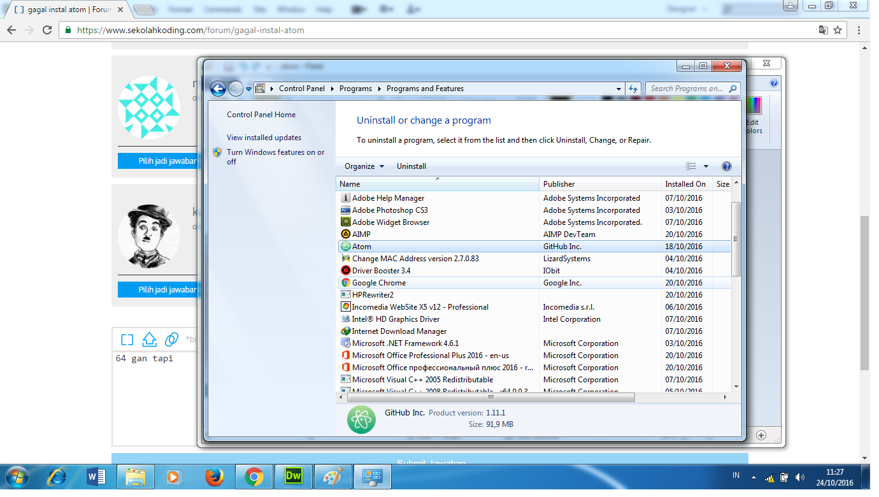Click Change MAC Address program icon
The width and height of the screenshot is (879, 497).
(346, 258)
